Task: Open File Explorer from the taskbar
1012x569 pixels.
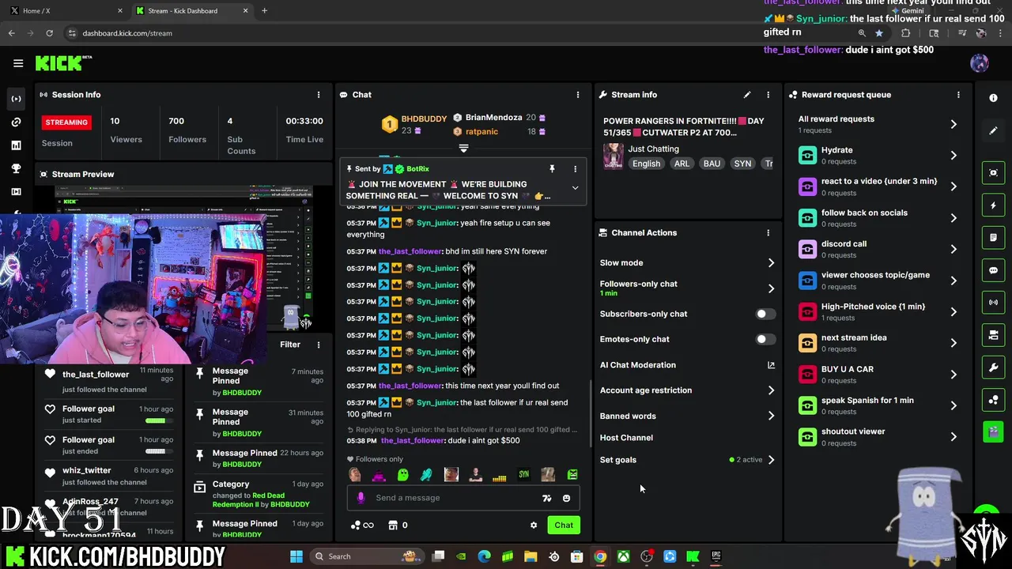Action: 531,556
